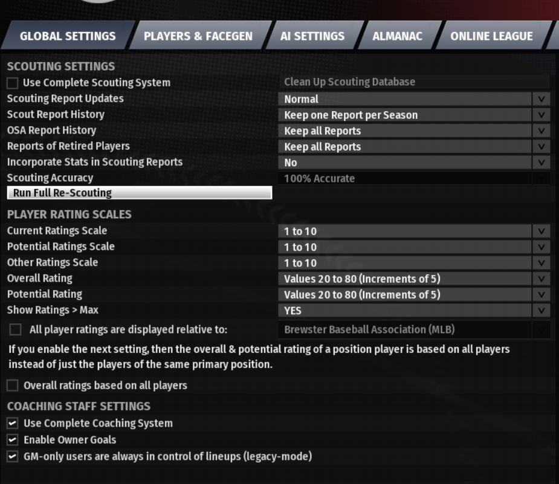This screenshot has width=559, height=484.
Task: Select Overall Rating values dropdown
Action: (x=414, y=279)
